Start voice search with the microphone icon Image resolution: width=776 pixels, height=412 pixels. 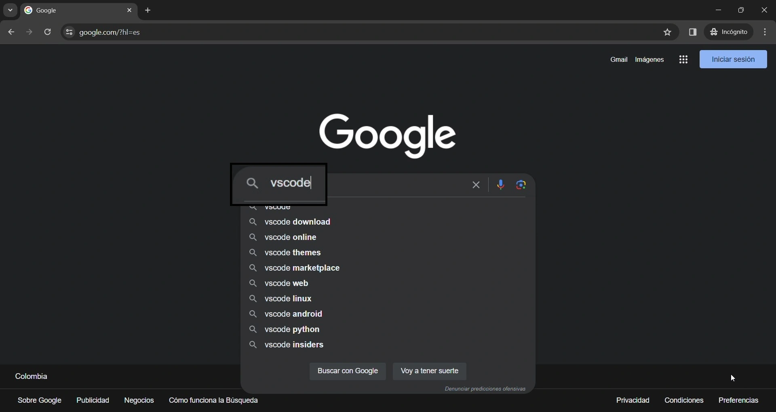[x=501, y=185]
